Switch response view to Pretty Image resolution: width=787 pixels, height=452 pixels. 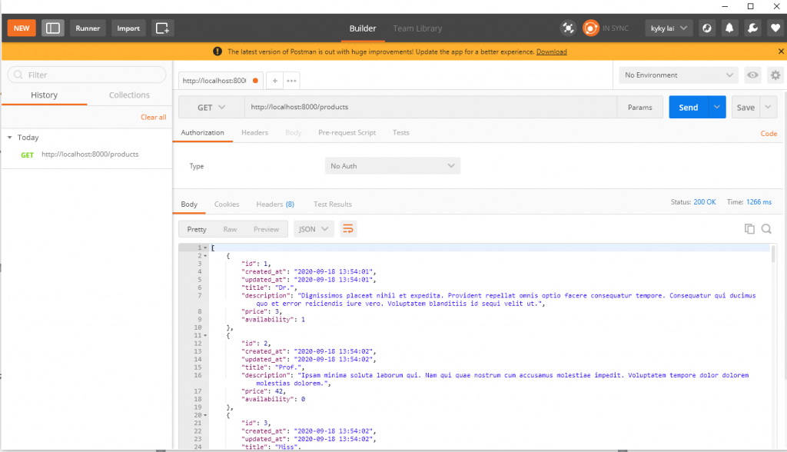tap(197, 229)
